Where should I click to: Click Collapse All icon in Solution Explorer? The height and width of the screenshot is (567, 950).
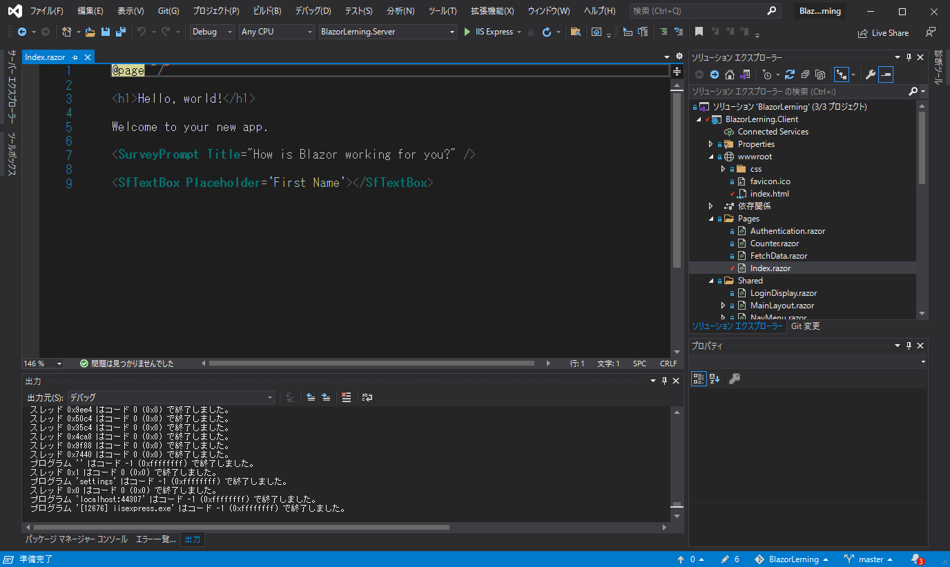pos(806,74)
